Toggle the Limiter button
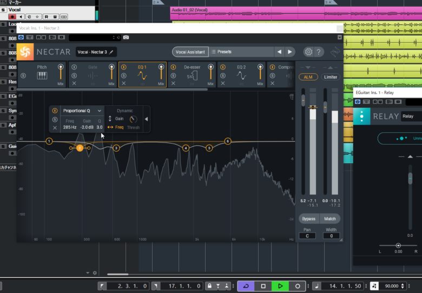The width and height of the screenshot is (422, 293). click(331, 77)
